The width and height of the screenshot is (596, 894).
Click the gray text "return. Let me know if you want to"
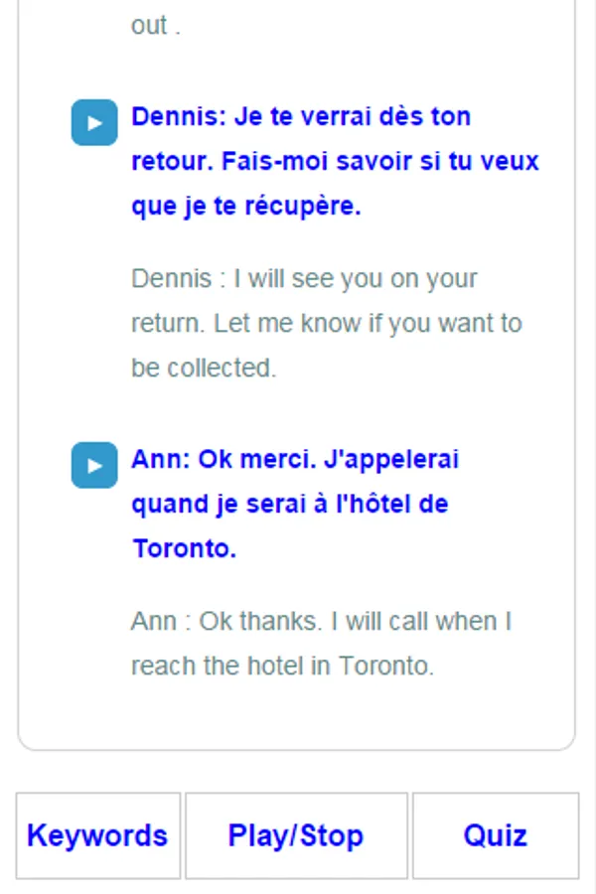point(327,324)
